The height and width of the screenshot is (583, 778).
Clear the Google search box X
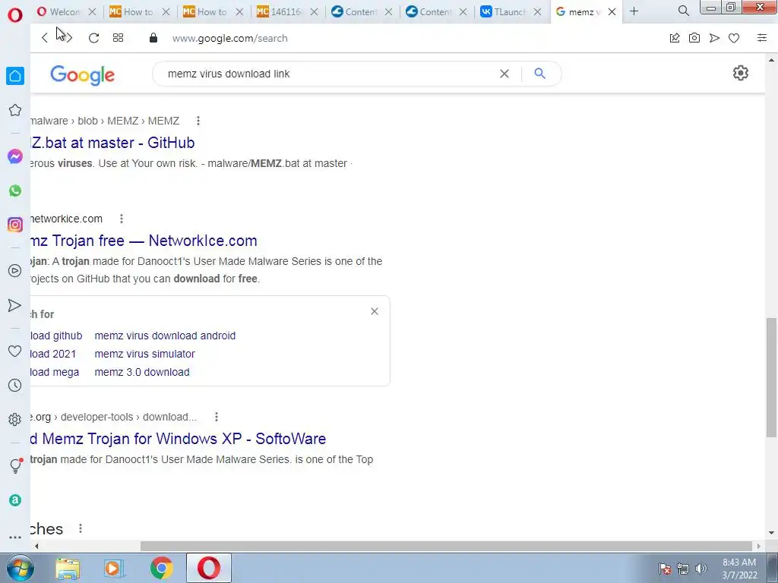pyautogui.click(x=504, y=74)
